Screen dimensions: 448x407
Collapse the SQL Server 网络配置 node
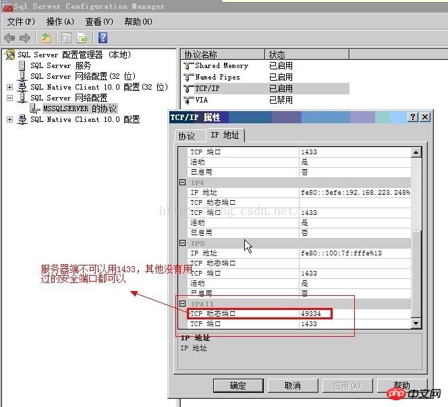[9, 98]
